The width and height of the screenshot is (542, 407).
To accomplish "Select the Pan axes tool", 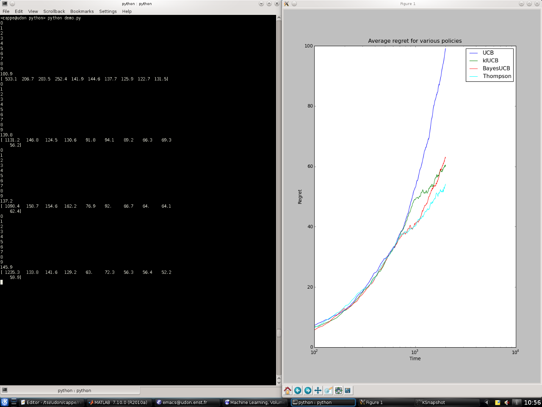I will 318,390.
